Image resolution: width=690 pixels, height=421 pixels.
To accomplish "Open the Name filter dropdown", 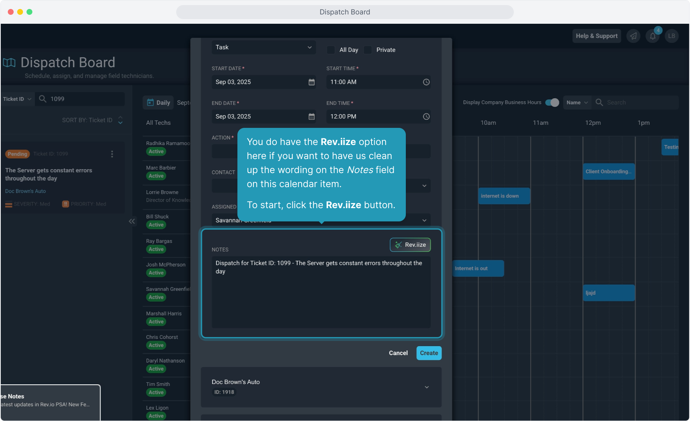I will pos(577,103).
